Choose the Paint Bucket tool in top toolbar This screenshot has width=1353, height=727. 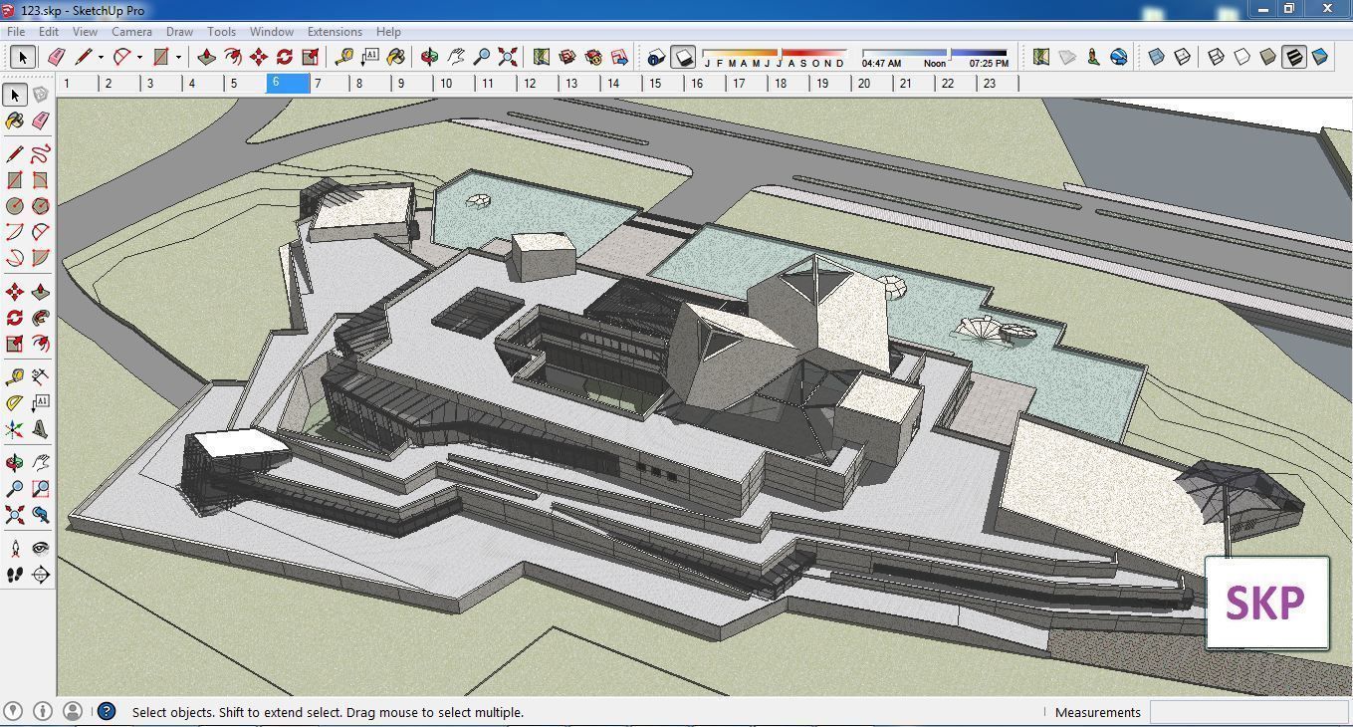(x=396, y=57)
